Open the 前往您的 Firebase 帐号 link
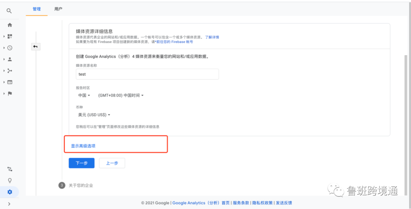 pyautogui.click(x=174, y=42)
